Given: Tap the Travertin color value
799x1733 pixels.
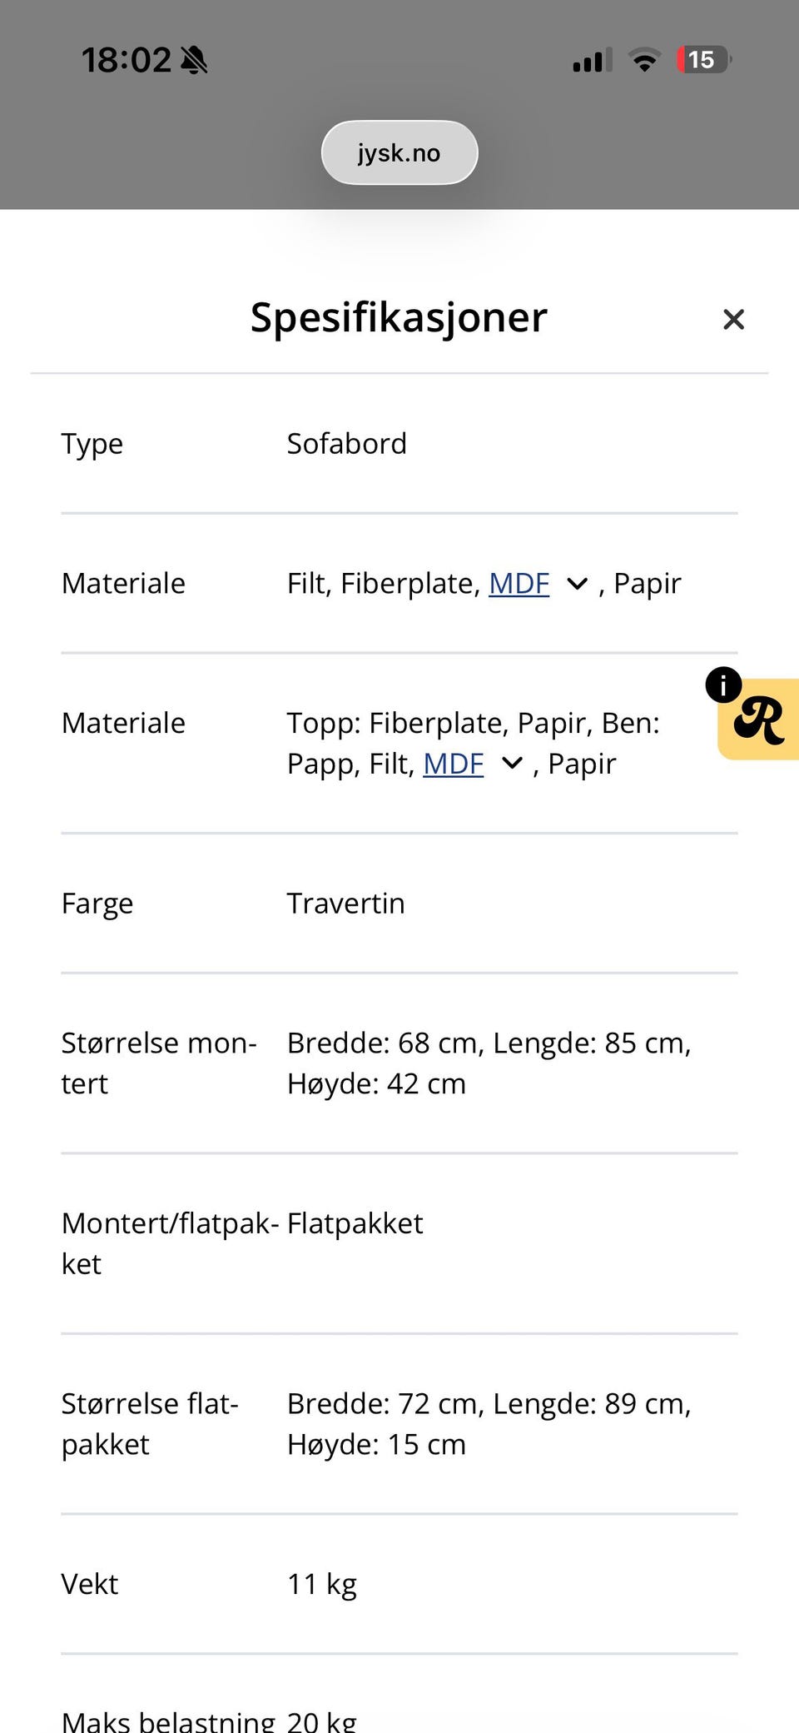Looking at the screenshot, I should [346, 904].
